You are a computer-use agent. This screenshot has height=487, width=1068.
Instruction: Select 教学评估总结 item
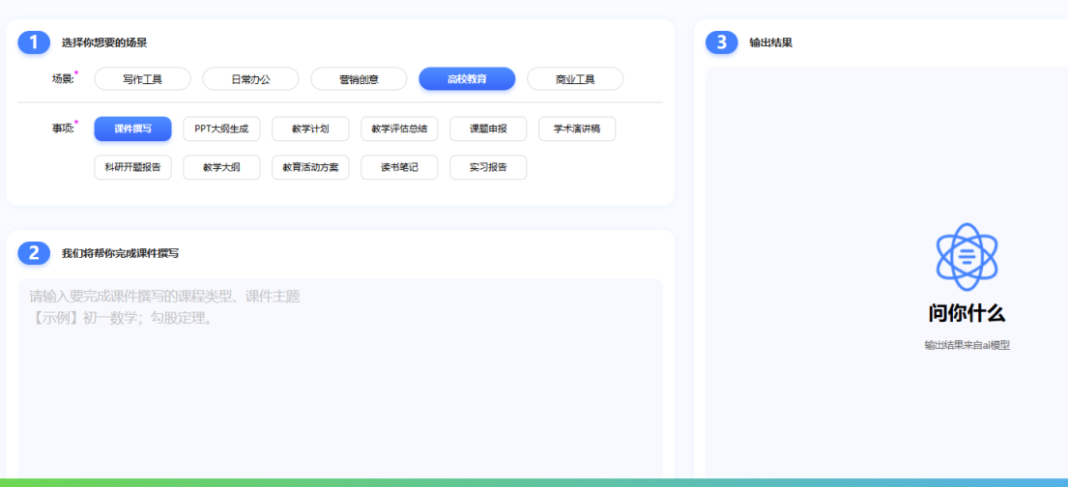tap(399, 129)
